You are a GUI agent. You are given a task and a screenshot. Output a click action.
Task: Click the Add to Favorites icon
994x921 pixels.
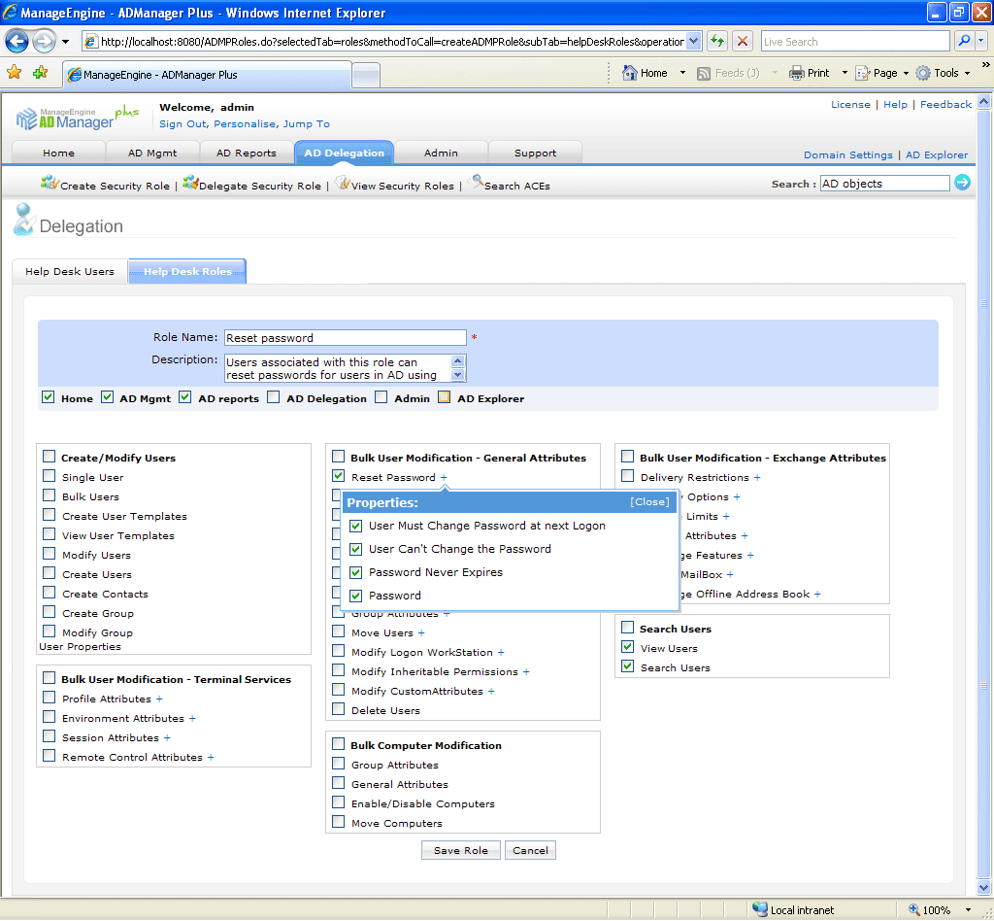point(41,73)
